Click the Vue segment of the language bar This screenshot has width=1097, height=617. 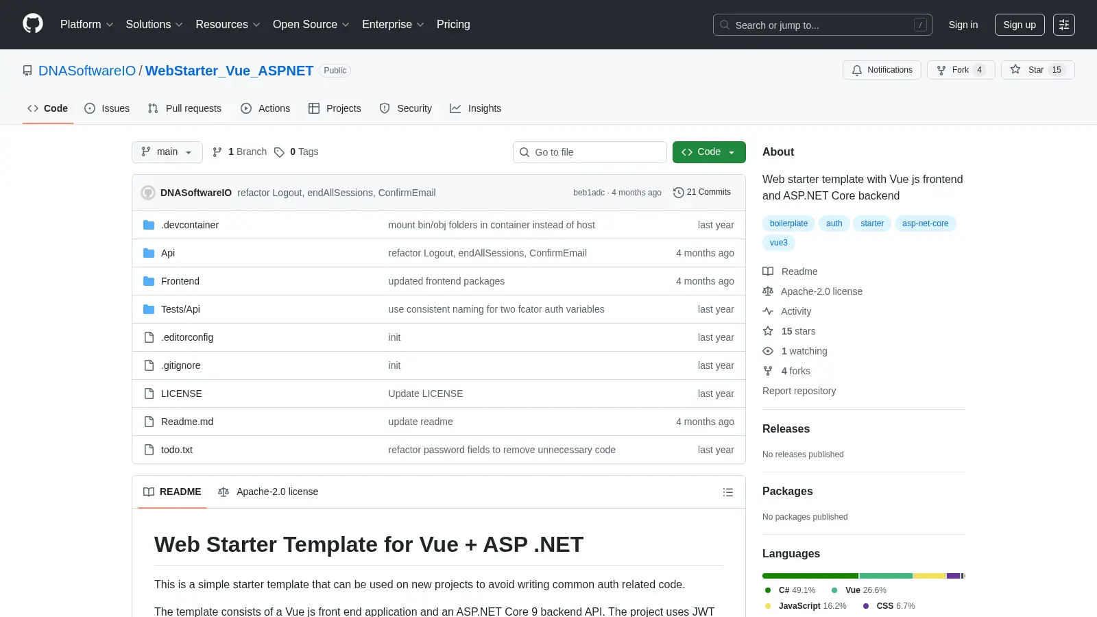coord(886,576)
